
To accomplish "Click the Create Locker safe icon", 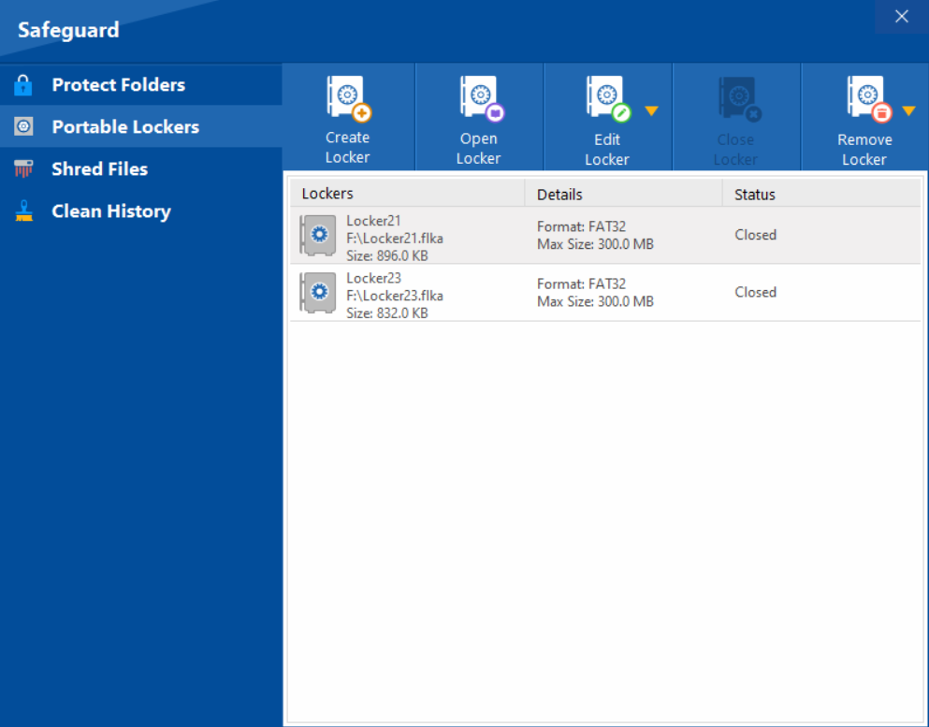I will pyautogui.click(x=349, y=97).
